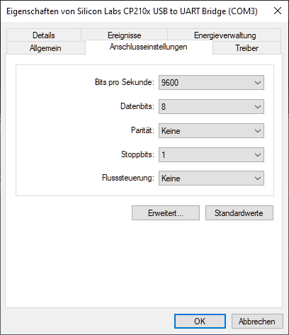Open the Erweitert... advanced settings

pyautogui.click(x=166, y=213)
